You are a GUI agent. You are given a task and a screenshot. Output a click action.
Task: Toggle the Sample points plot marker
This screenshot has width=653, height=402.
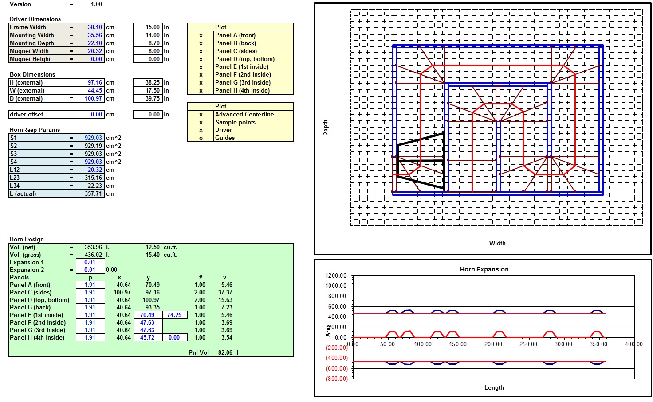tap(201, 123)
